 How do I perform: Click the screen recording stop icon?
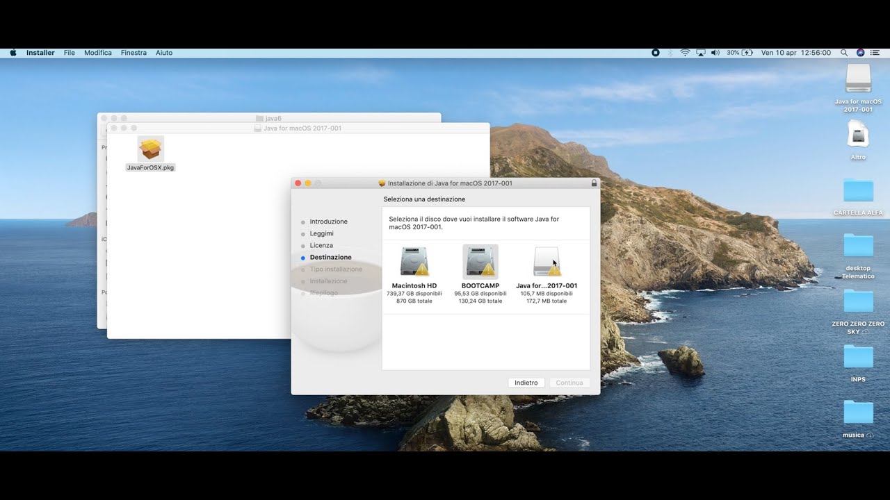pos(655,53)
